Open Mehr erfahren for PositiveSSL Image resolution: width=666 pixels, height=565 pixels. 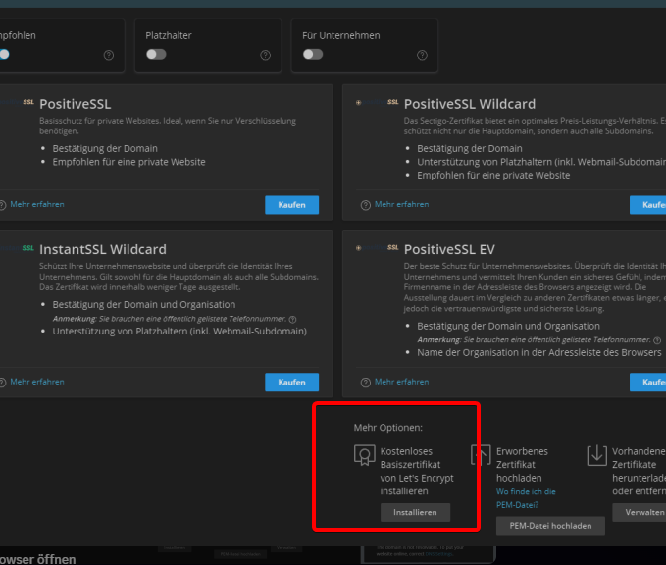(37, 205)
